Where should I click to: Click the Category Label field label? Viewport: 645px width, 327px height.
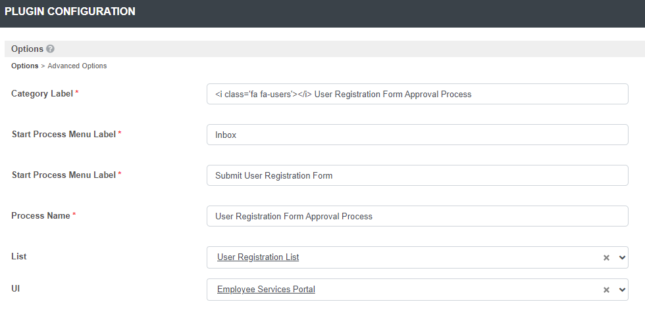click(42, 93)
